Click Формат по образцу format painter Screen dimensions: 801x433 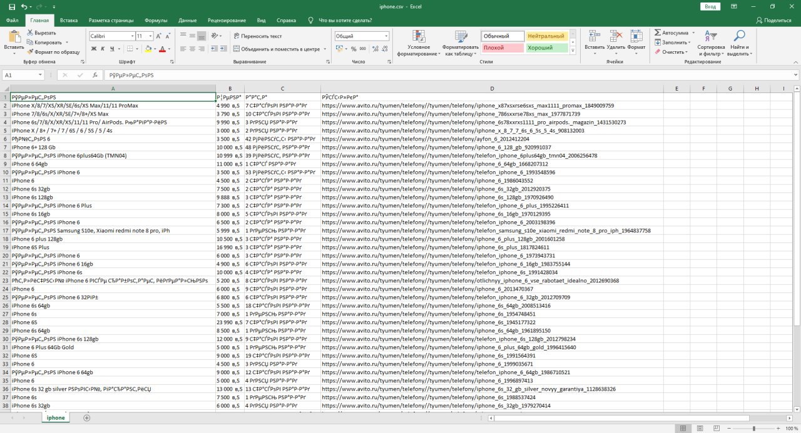53,52
